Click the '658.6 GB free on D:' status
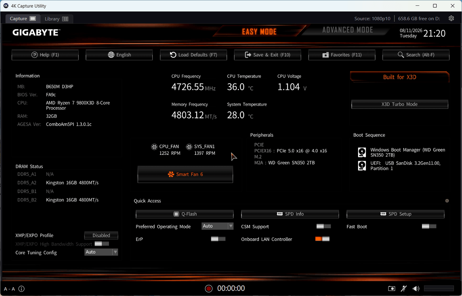Screen dimensions: 462x296 point(419,18)
